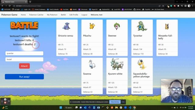This screenshot has width=195, height=110.
Task: Open the Feed | LinkedIn bookmark
Action: (53, 9)
